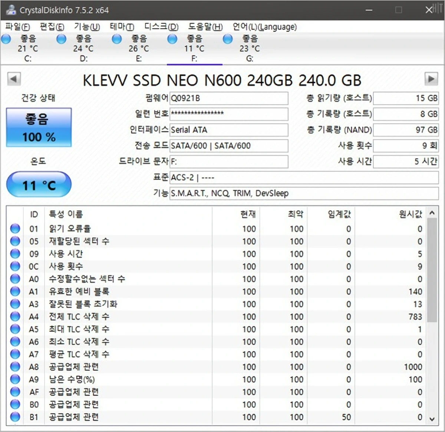Image resolution: width=445 pixels, height=432 pixels.
Task: Open the 언어(L)(Language) menu
Action: tap(265, 27)
